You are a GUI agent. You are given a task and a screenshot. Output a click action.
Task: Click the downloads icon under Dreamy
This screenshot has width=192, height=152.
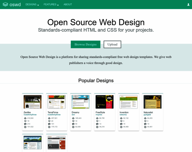[x=73, y=127]
